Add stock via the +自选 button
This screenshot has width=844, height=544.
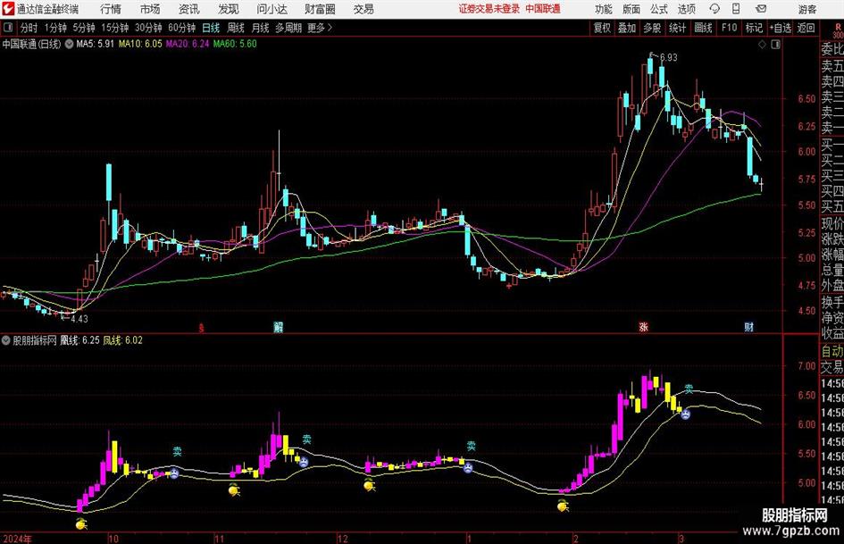(x=781, y=28)
